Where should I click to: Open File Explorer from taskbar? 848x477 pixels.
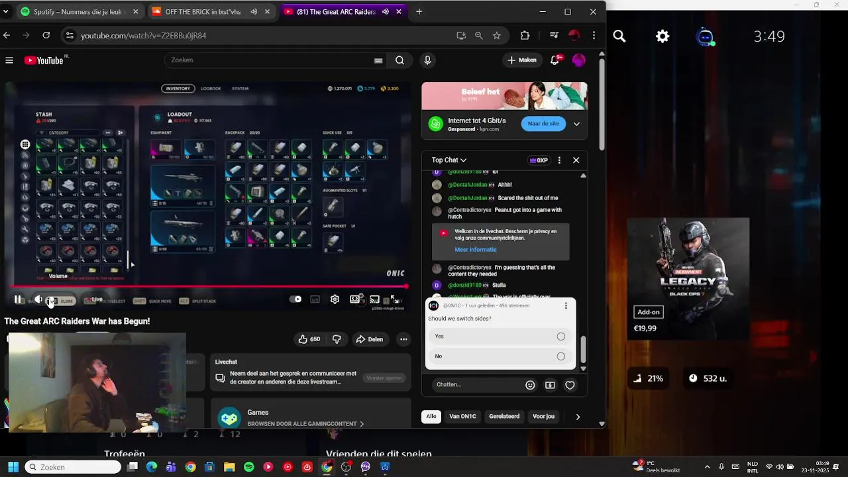coord(229,467)
